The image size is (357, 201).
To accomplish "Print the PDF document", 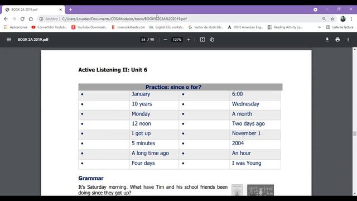I will pyautogui.click(x=337, y=40).
